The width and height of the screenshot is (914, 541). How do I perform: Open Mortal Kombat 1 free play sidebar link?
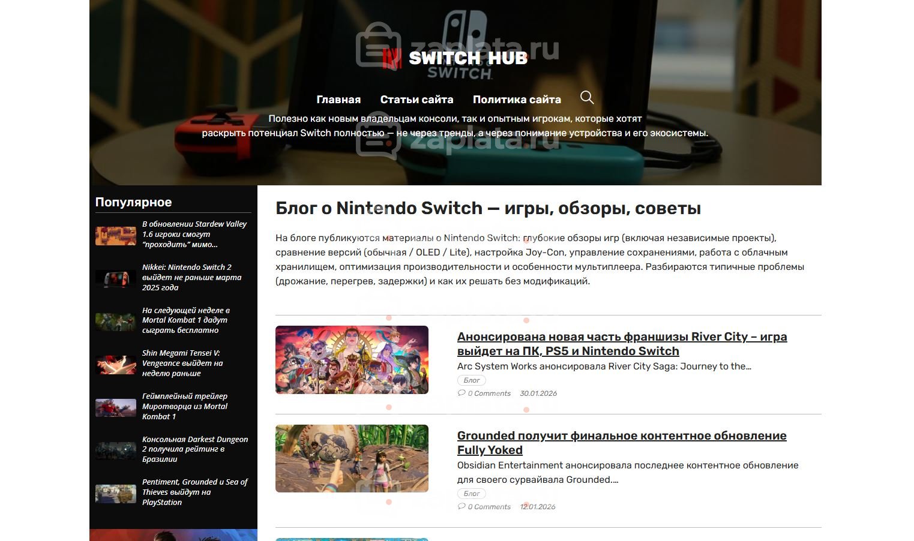186,320
